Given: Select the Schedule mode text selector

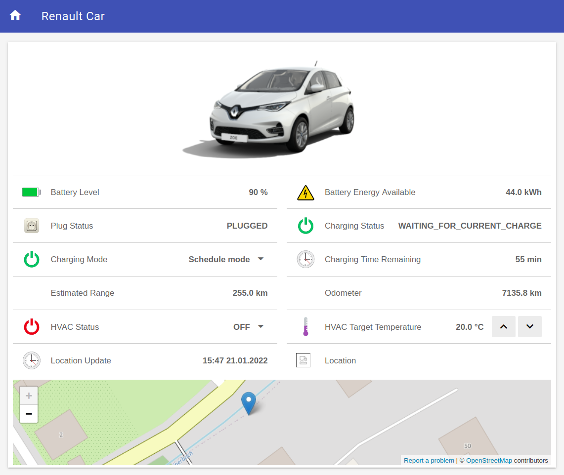Looking at the screenshot, I should point(219,259).
